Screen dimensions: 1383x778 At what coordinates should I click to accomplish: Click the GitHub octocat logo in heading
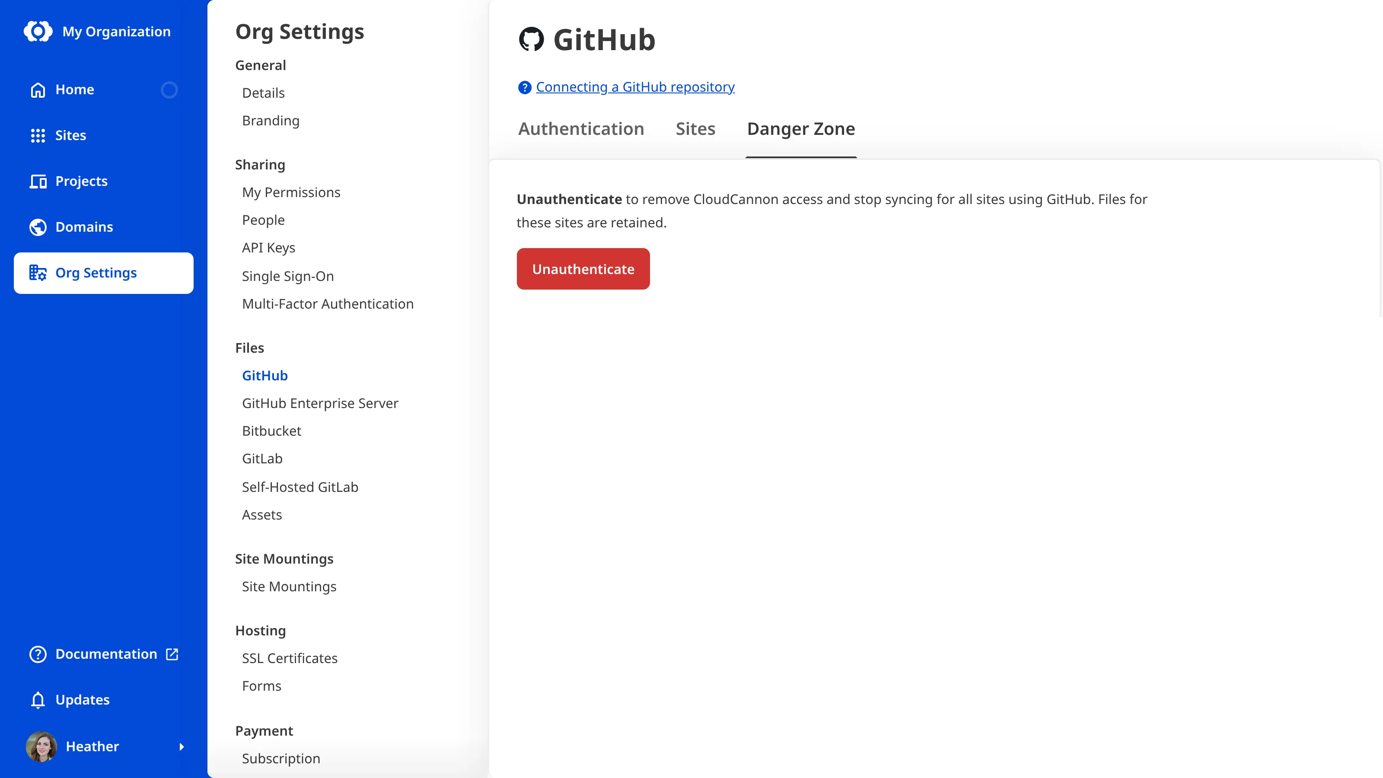532,39
